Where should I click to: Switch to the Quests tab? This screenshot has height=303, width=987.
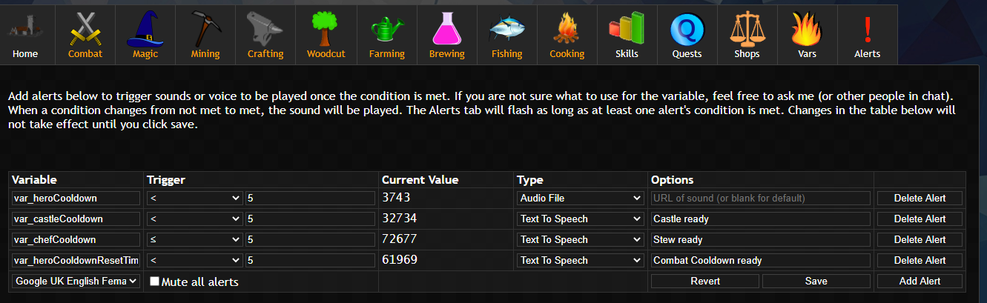(x=687, y=34)
